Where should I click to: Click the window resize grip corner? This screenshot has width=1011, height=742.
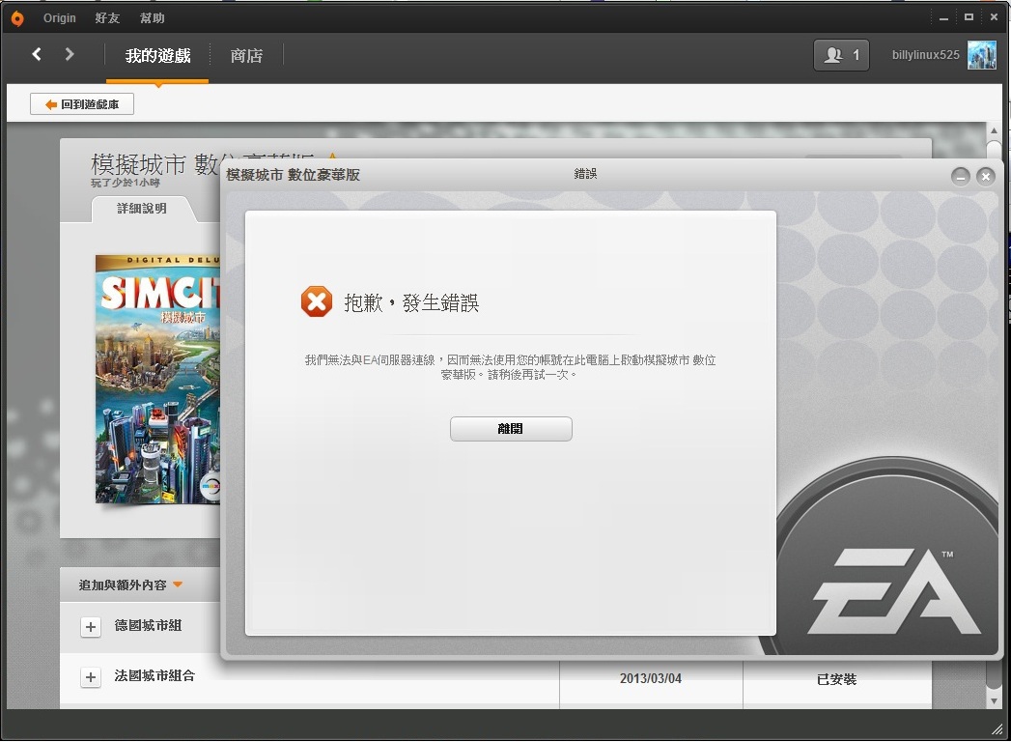(x=997, y=729)
